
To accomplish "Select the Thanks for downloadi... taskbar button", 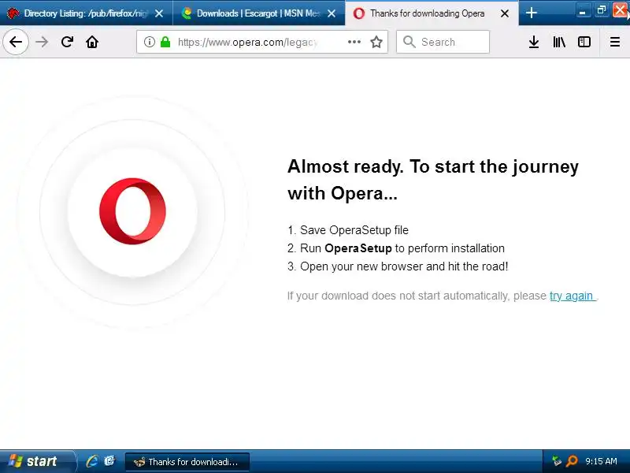I will coord(187,462).
